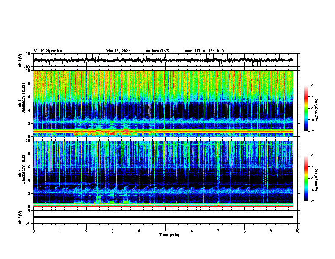Viewport: 335px width, 259px height.
Task: Click the "-7" label on ch.1 colorbar
Action: 312,131
